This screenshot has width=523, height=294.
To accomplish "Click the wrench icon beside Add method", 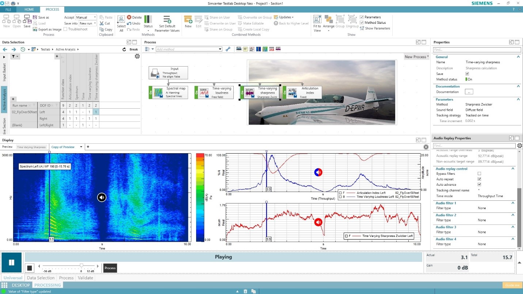I will point(228,49).
